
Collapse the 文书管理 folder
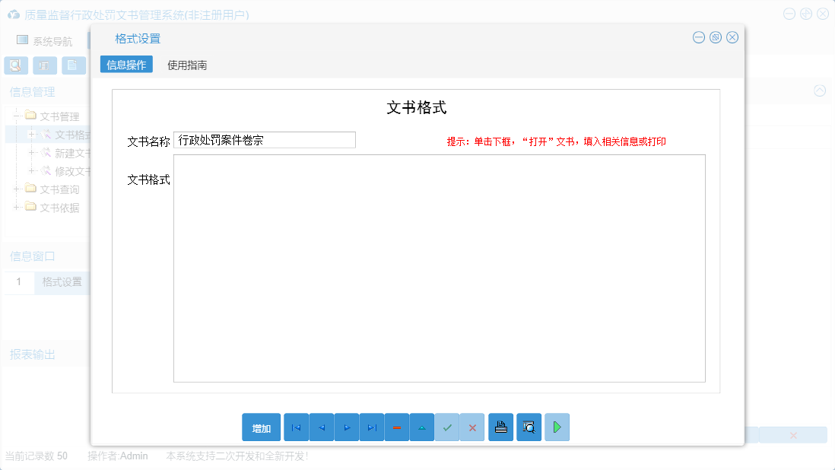17,116
